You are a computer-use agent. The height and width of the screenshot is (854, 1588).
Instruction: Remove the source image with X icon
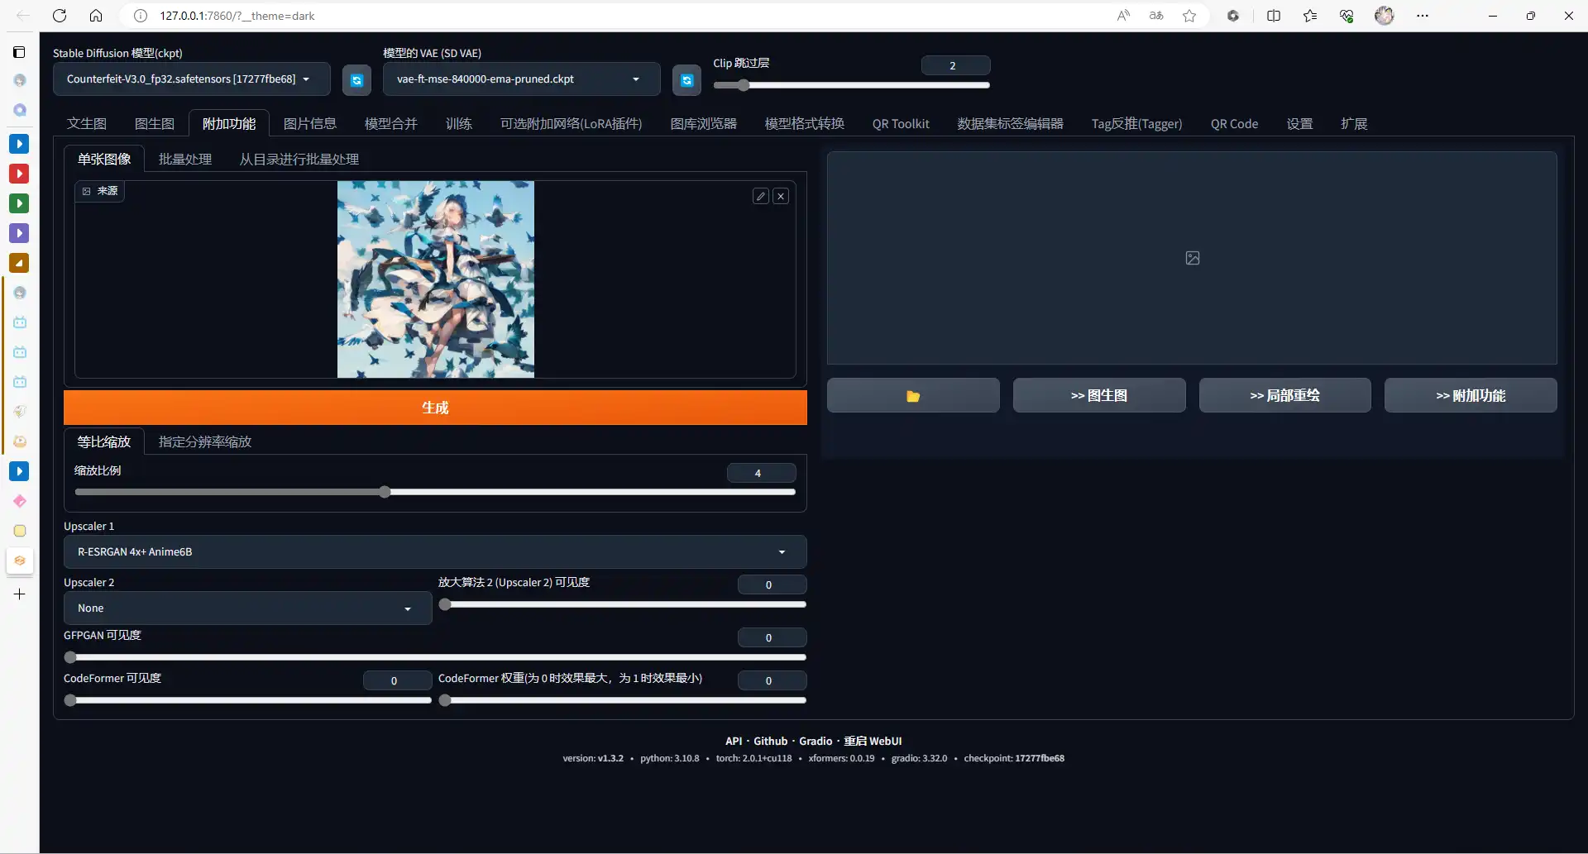pyautogui.click(x=781, y=196)
